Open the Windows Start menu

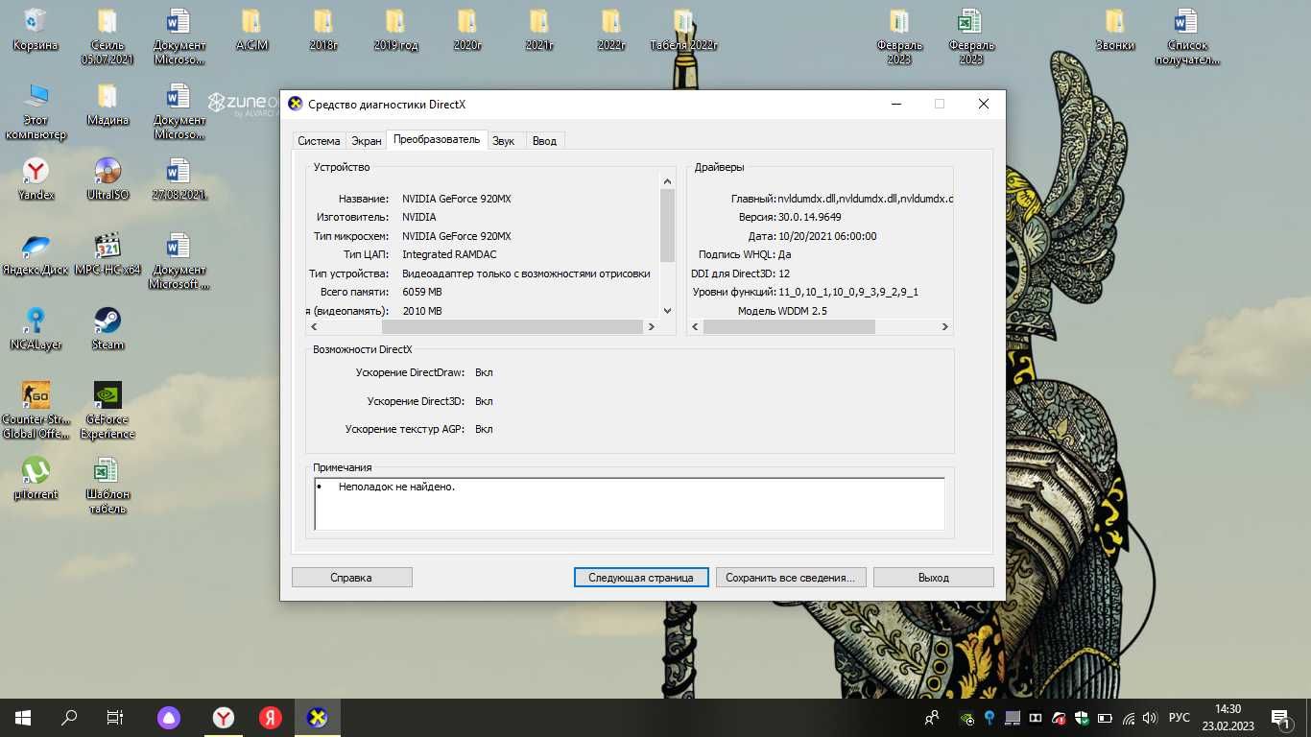coord(23,718)
